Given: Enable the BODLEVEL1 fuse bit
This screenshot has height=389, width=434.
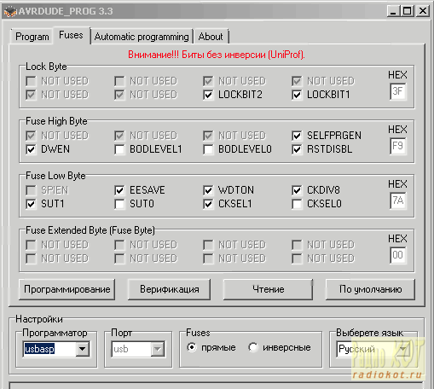Looking at the screenshot, I should pyautogui.click(x=119, y=149).
